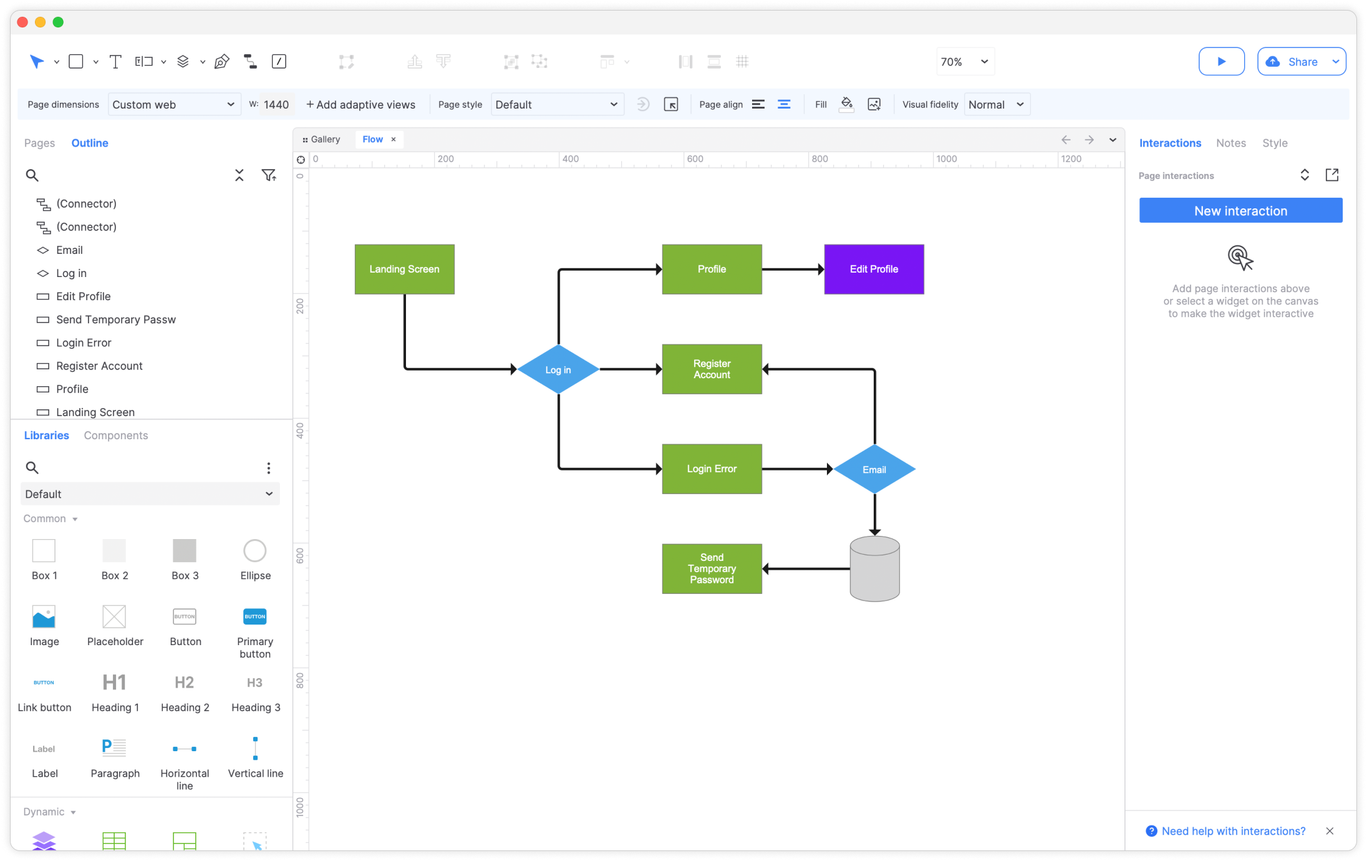Align page to the left
This screenshot has height=861, width=1367.
[x=758, y=104]
